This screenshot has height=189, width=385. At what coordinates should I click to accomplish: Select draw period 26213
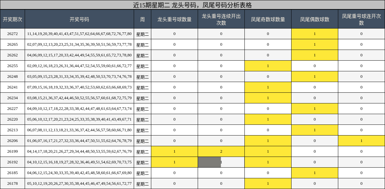[x=13, y=130]
